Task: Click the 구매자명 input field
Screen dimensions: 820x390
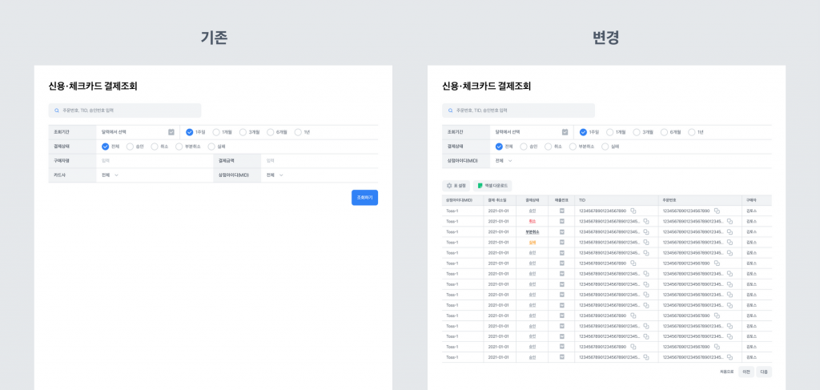Action: coord(155,161)
